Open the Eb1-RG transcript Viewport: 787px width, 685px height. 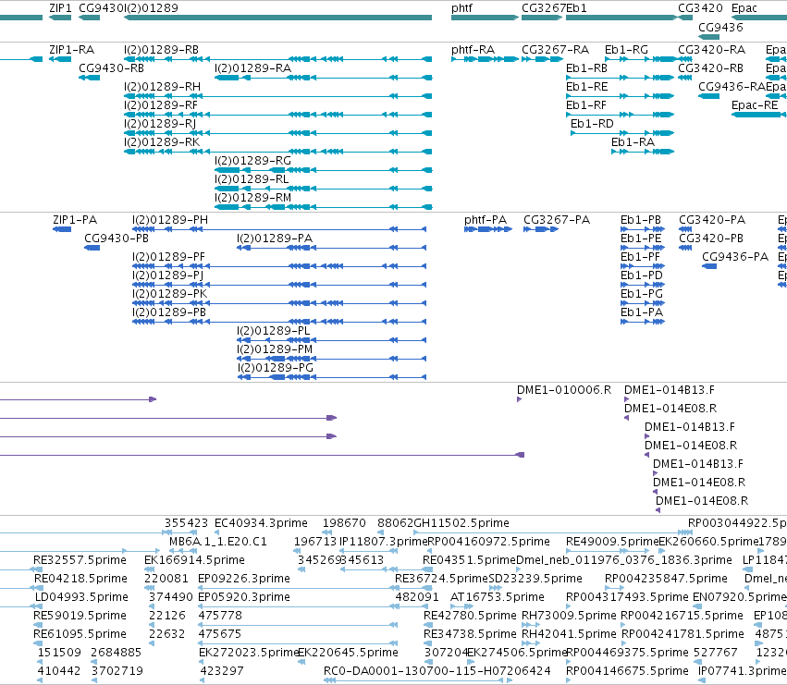[626, 50]
